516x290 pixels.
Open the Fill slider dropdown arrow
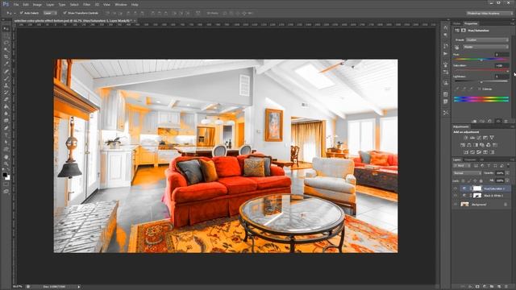point(507,180)
